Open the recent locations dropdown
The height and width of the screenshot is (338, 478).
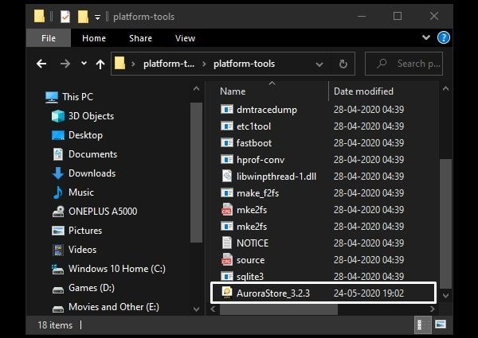84,64
